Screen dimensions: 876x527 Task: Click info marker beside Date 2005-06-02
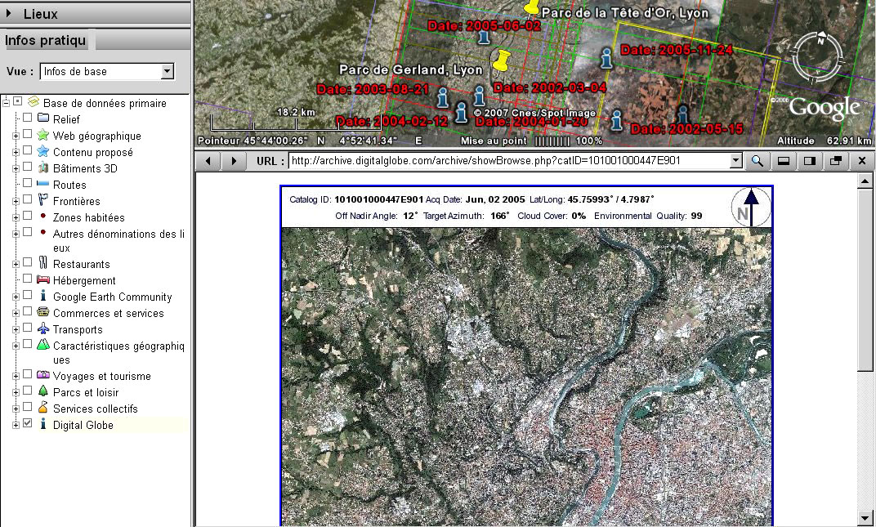[484, 37]
